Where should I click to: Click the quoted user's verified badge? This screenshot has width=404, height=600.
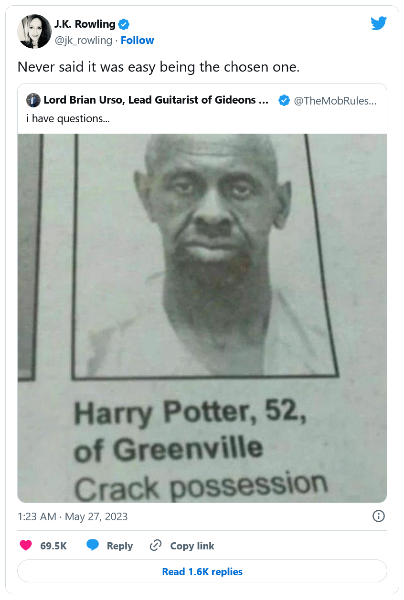tap(284, 100)
